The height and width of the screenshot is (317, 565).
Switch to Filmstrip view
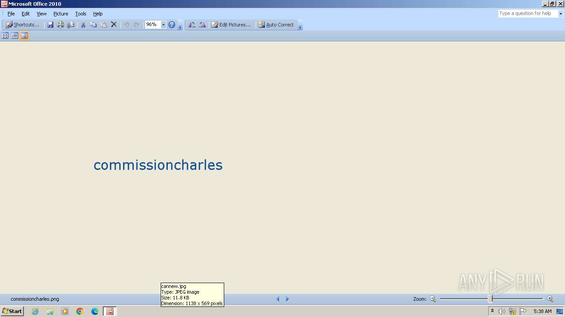click(15, 36)
